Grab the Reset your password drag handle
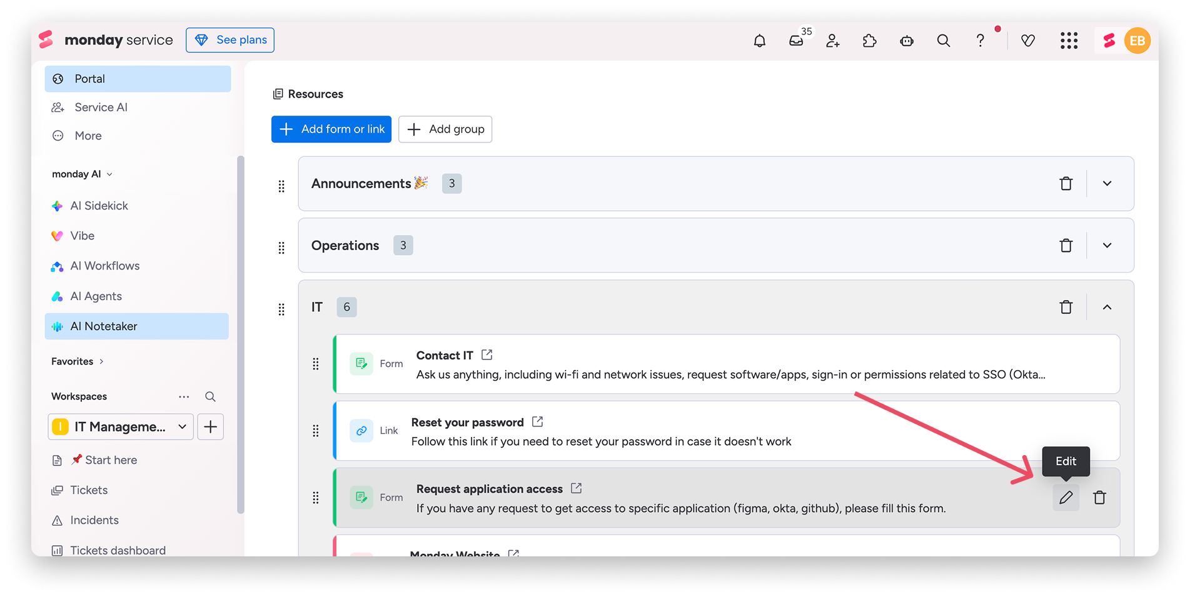Image resolution: width=1190 pixels, height=597 pixels. (x=316, y=431)
